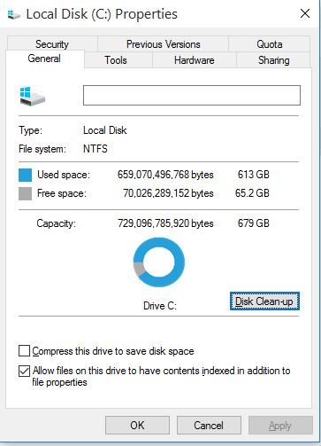Click the drive label text field
The width and height of the screenshot is (321, 446).
coord(192,95)
